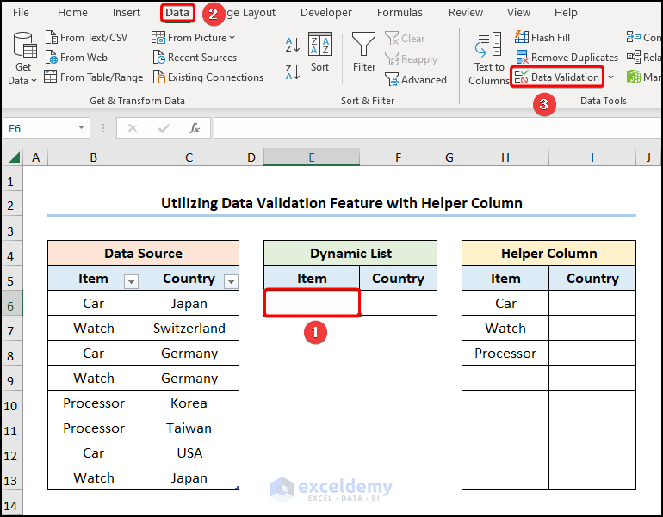Click inside the formula bar

coord(437,128)
